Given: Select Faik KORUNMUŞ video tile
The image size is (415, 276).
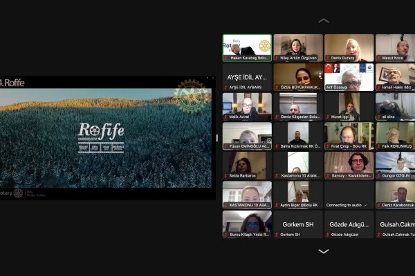Looking at the screenshot, I should tap(396, 136).
